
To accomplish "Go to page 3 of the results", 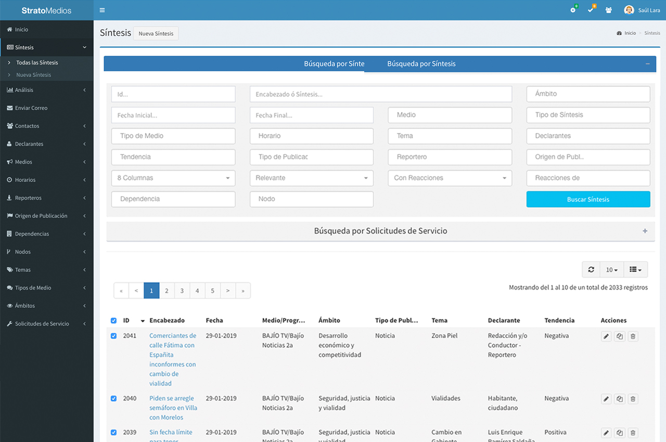I will tap(182, 290).
